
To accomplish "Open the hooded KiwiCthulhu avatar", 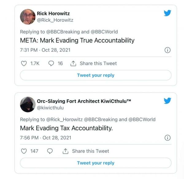I will point(28,105).
